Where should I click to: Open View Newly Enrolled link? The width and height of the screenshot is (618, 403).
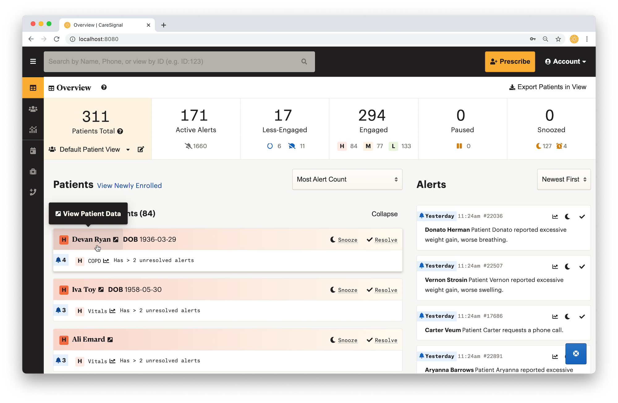[x=129, y=185]
